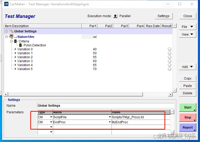Open Type dropdown for ScriptFile row
Image resolution: width=200 pixels, height=142 pixels.
tap(51, 117)
